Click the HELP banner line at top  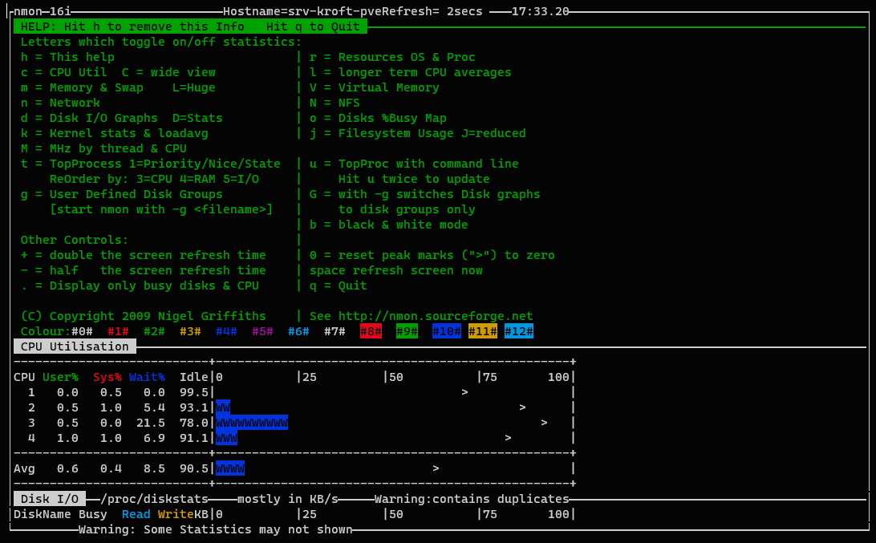[190, 26]
